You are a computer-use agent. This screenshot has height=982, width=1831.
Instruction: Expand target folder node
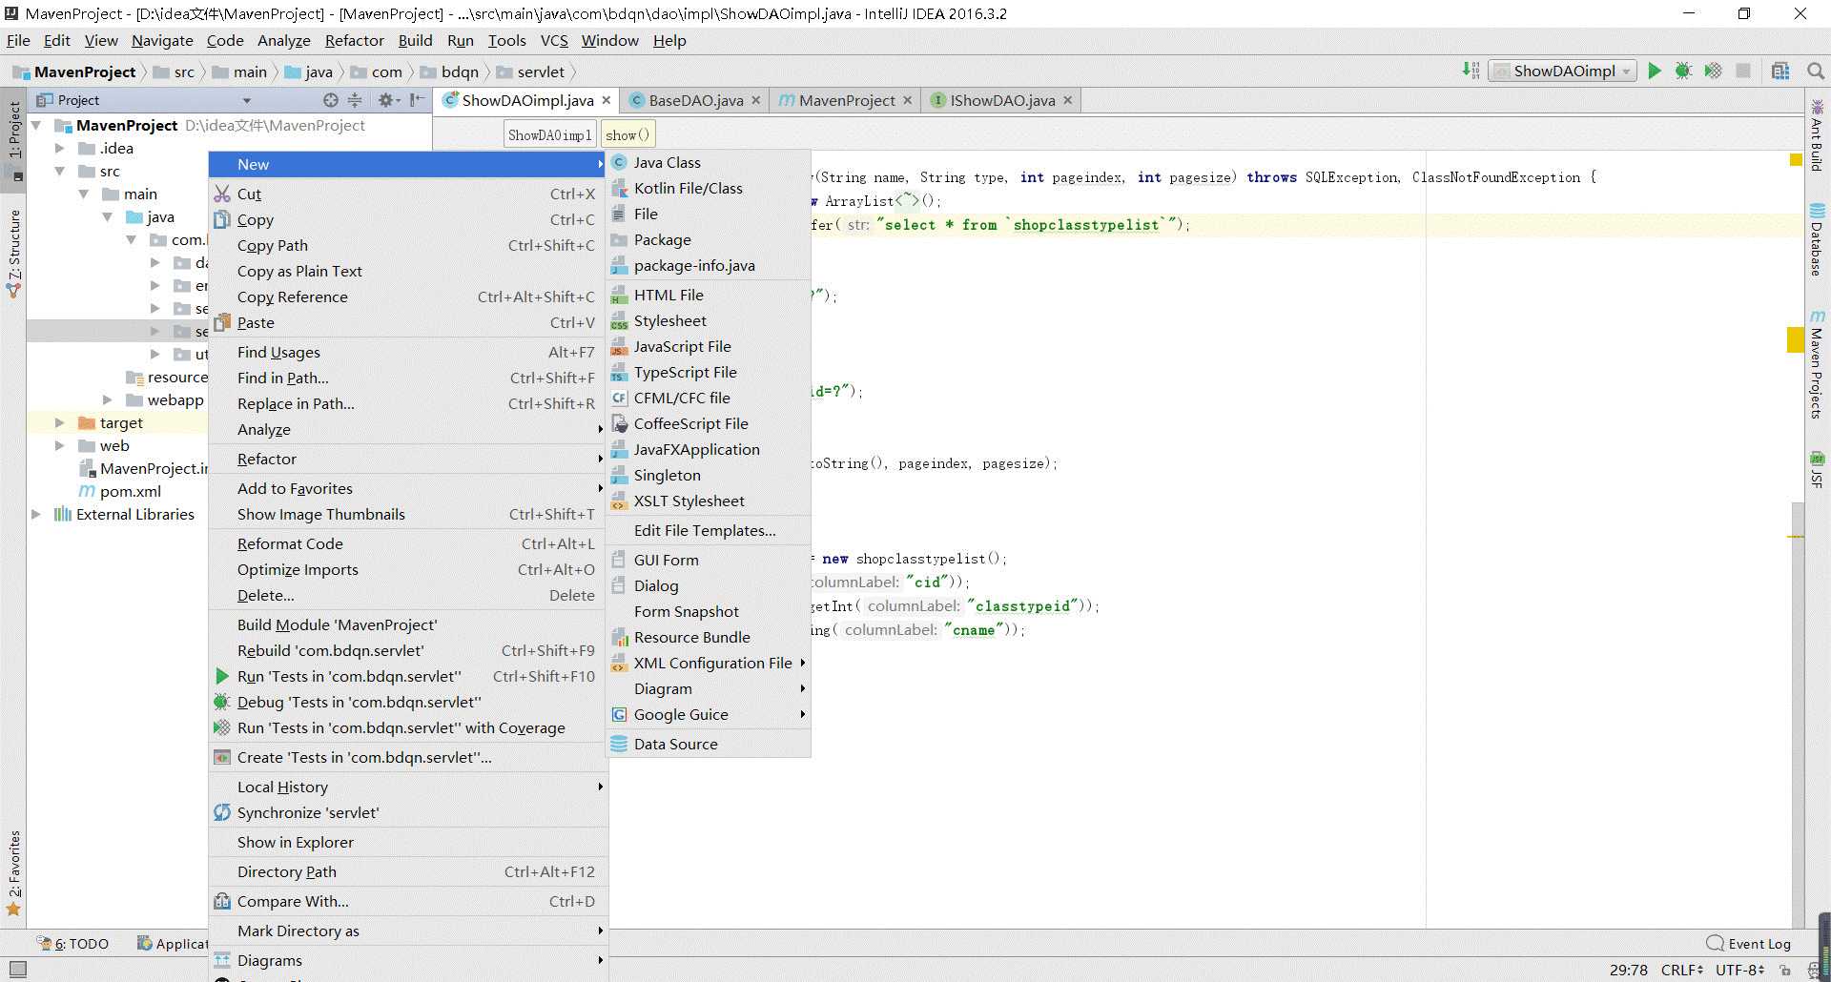[x=59, y=422]
